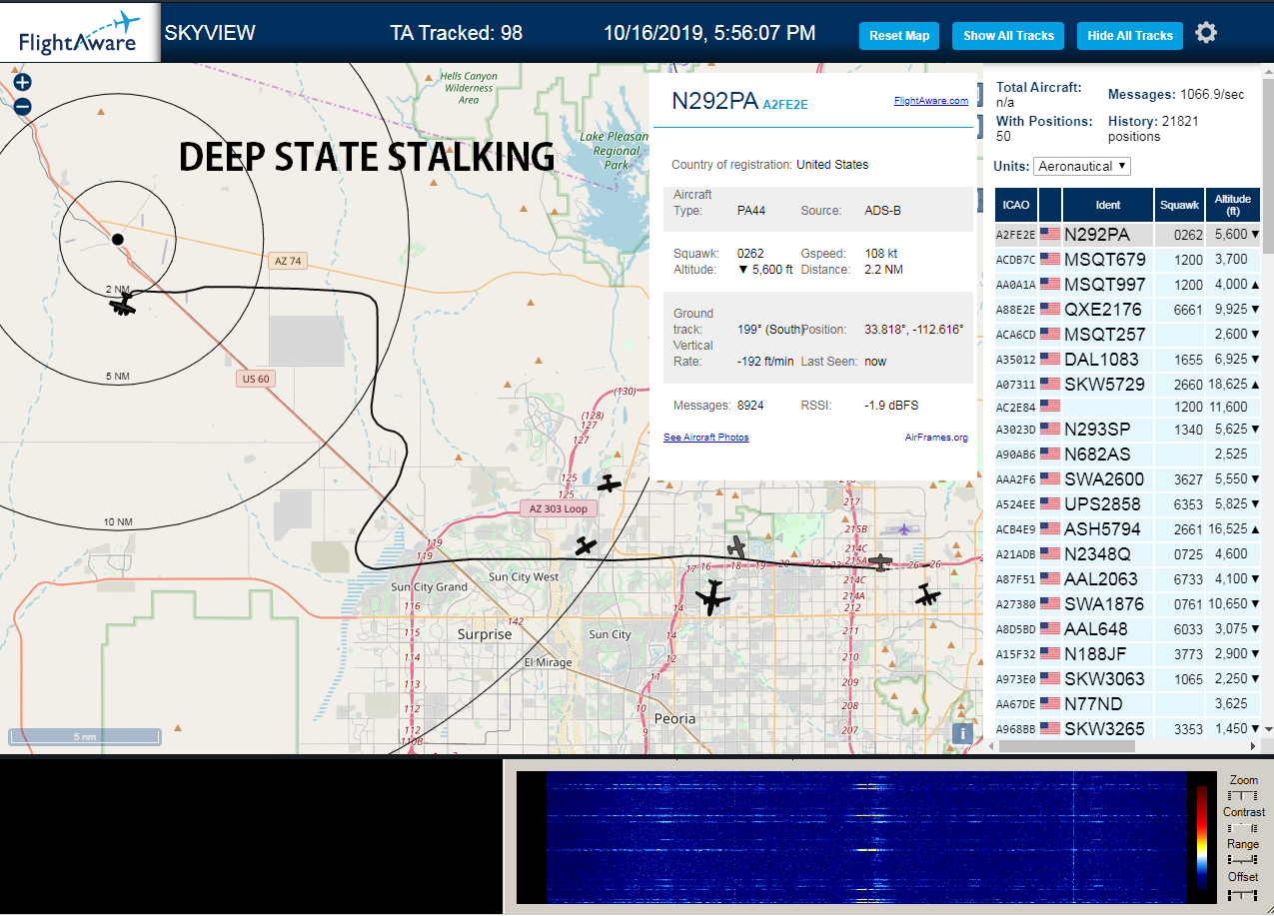
Task: Select the SWA2600 aircraft row
Action: pyautogui.click(x=1128, y=479)
